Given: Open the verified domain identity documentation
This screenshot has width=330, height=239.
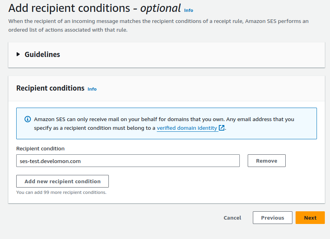Looking at the screenshot, I should click(187, 128).
